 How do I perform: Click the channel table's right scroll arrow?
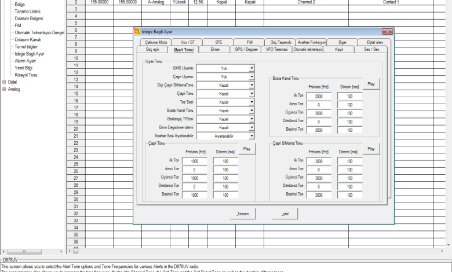[x=442, y=251]
